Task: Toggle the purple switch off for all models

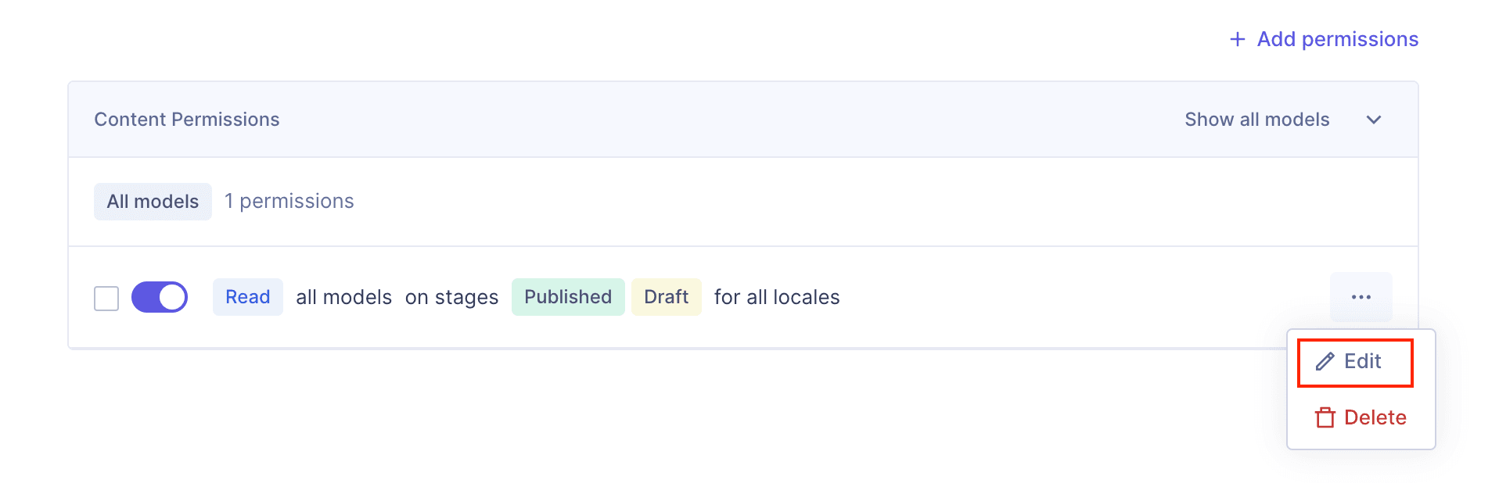Action: 160,297
